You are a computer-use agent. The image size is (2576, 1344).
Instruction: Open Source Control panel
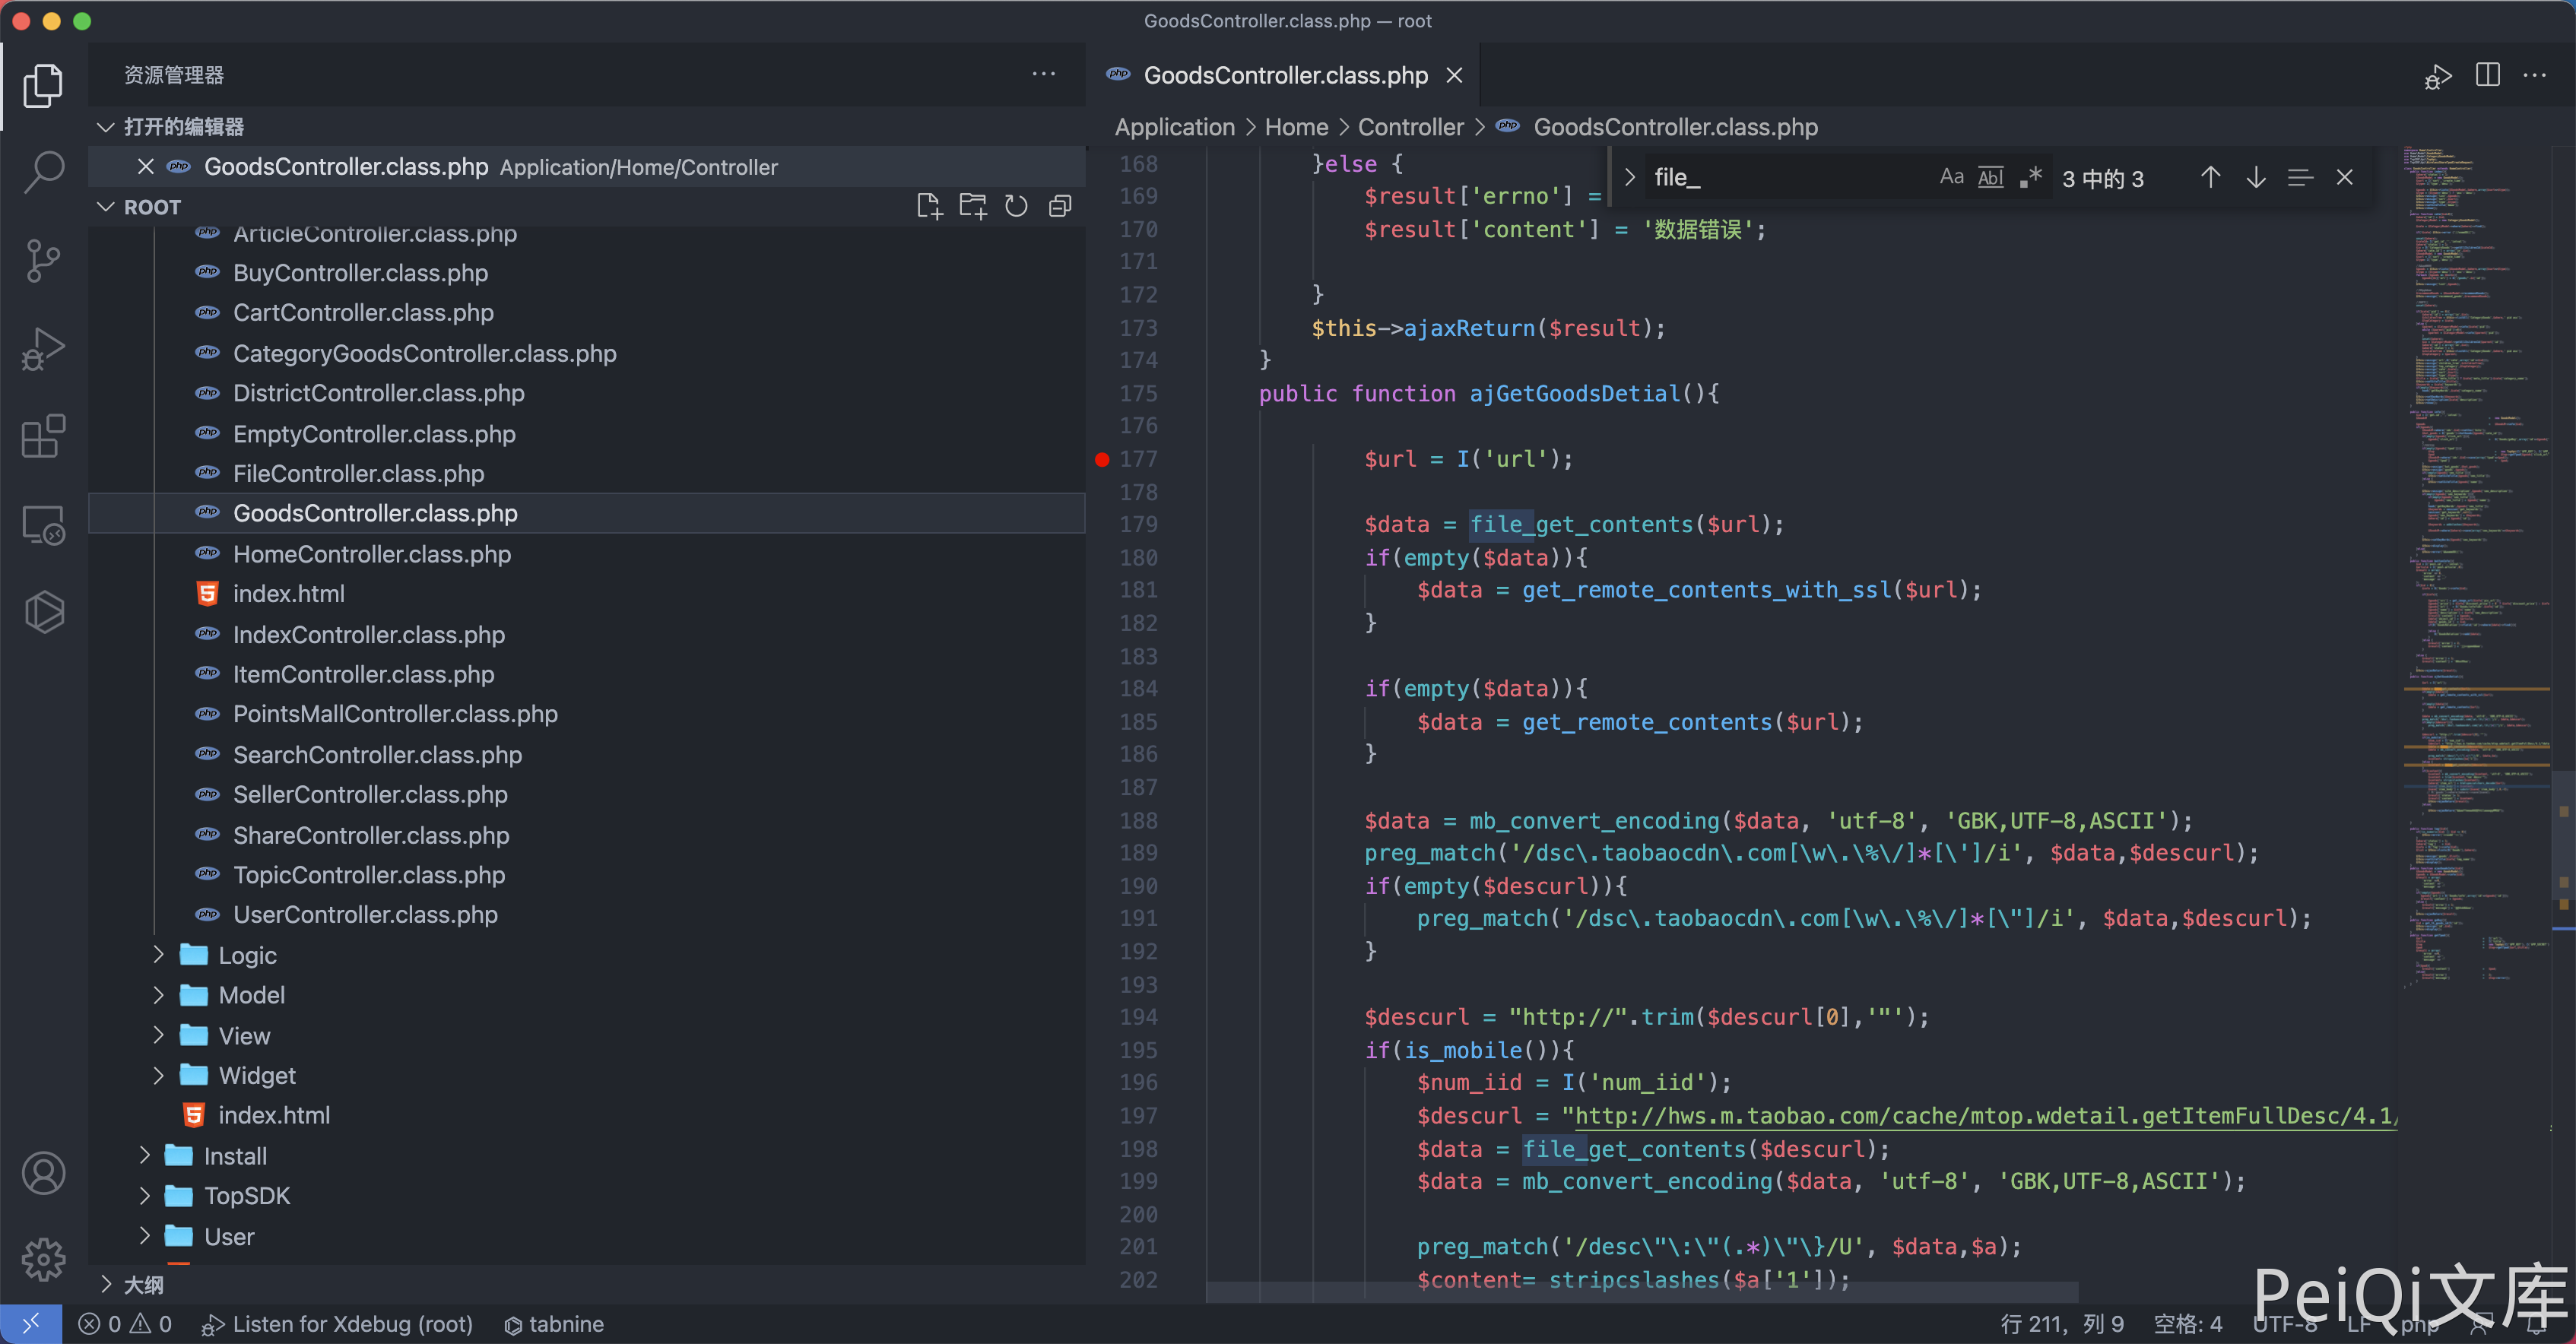(43, 261)
